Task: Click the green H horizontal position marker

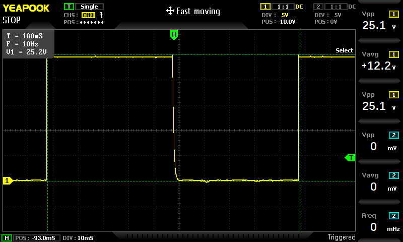Action: point(174,35)
